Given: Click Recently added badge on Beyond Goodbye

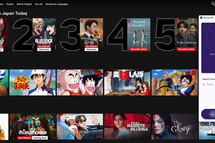Looking at the screenshot, I should (139, 49).
